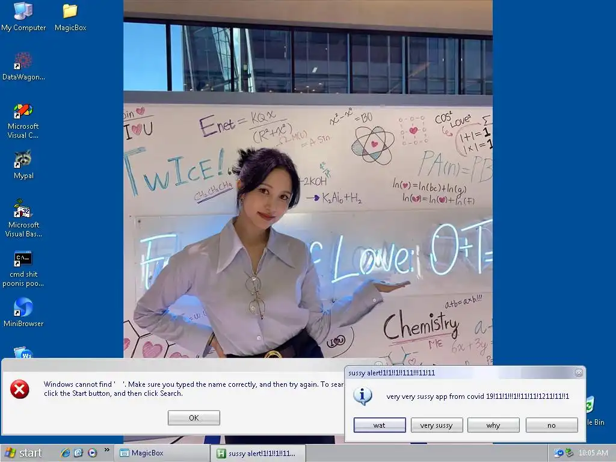This screenshot has height=462, width=616.
Task: Click the very sussy button
Action: coord(437,425)
